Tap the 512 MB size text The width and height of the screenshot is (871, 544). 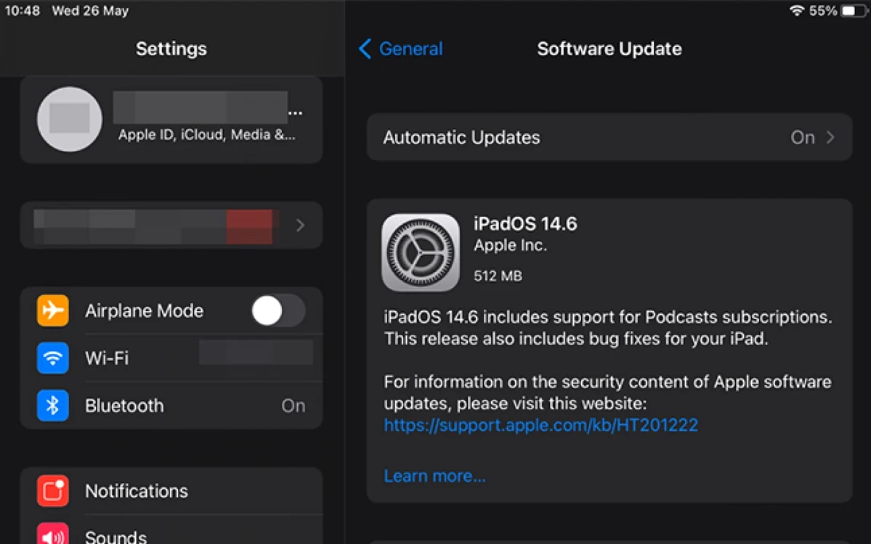(498, 276)
